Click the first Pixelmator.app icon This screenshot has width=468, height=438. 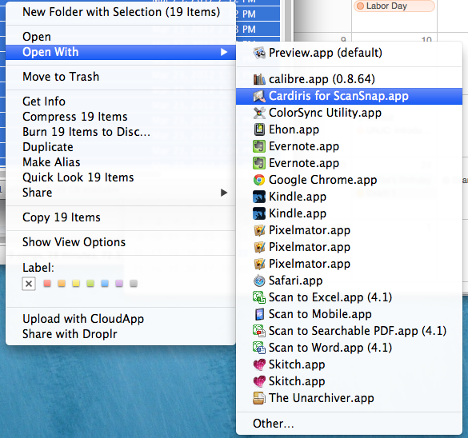(259, 230)
